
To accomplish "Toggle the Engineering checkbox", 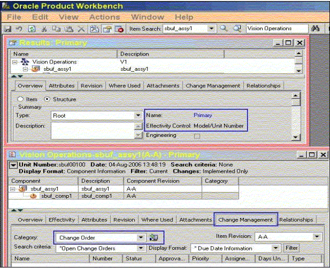I will (x=197, y=136).
